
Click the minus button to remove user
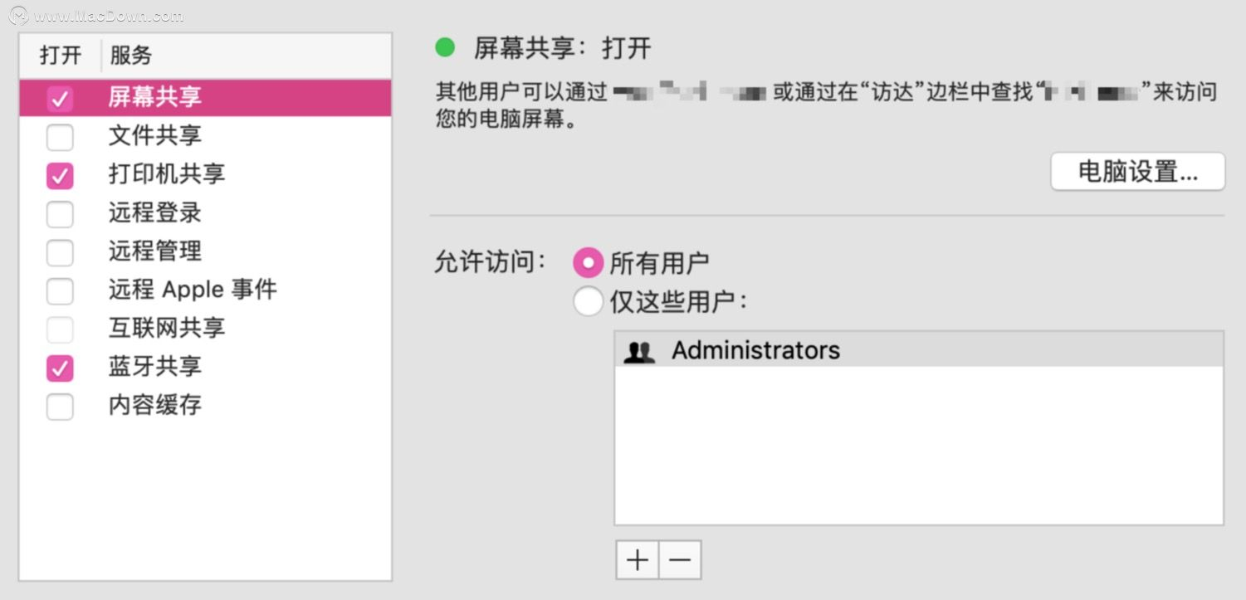680,560
